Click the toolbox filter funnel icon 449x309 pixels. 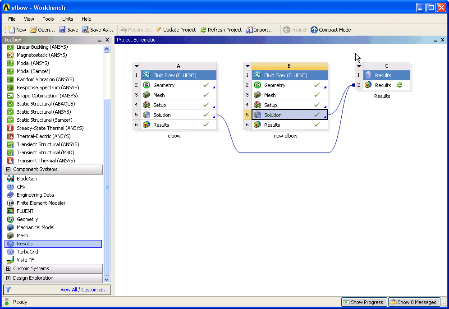(8, 290)
